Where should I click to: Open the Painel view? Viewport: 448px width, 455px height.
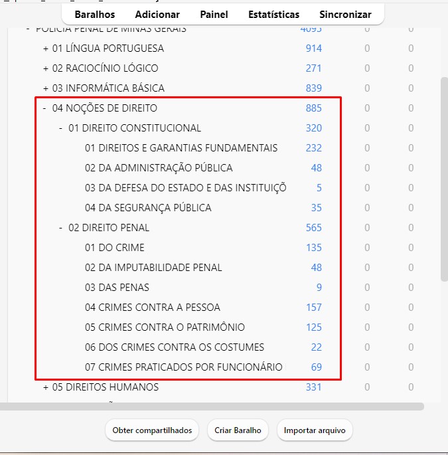tap(214, 15)
